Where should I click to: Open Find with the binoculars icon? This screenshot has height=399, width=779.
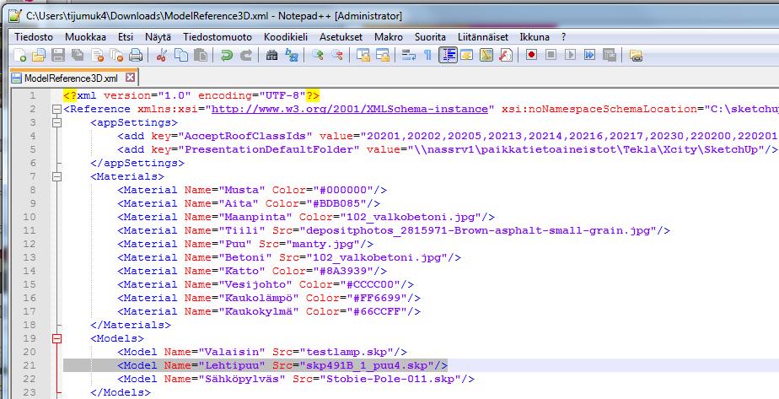pyautogui.click(x=271, y=55)
